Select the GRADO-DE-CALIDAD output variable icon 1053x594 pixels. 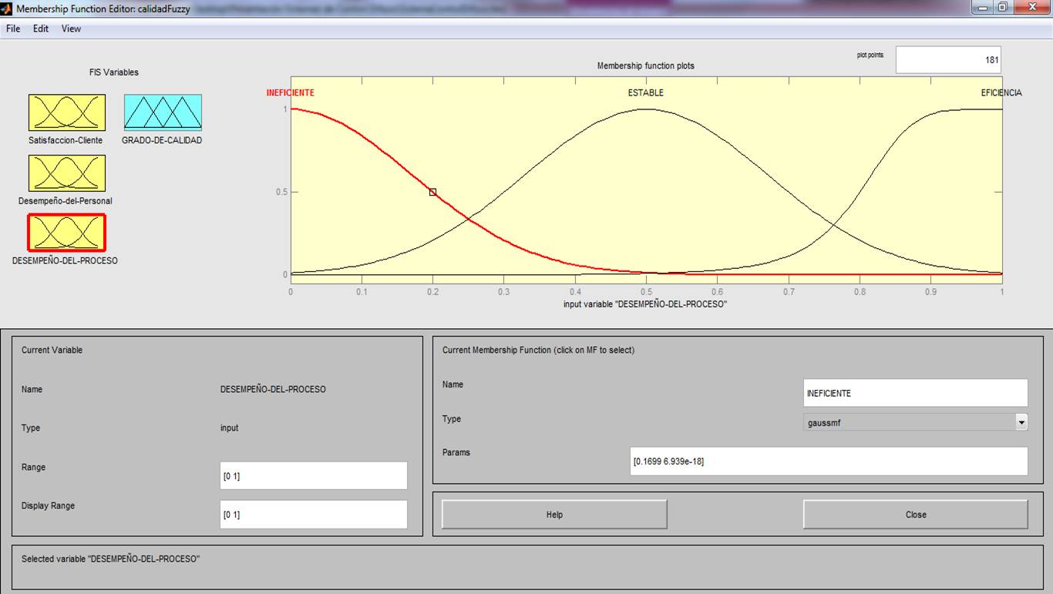(163, 112)
